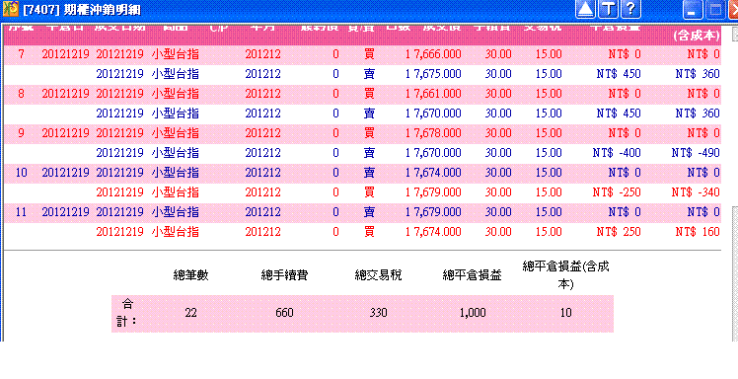
Task: Click the value NT$ -340
Action: pyautogui.click(x=696, y=192)
